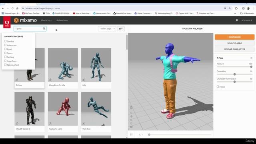Click the search magnifier icon in animation search

(44, 28)
